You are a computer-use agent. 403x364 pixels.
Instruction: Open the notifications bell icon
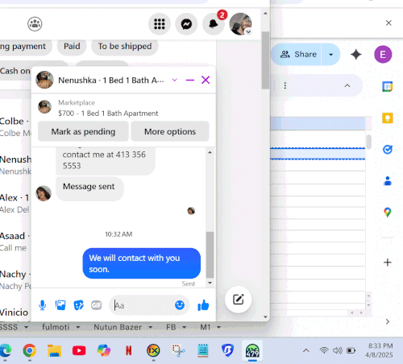[214, 24]
